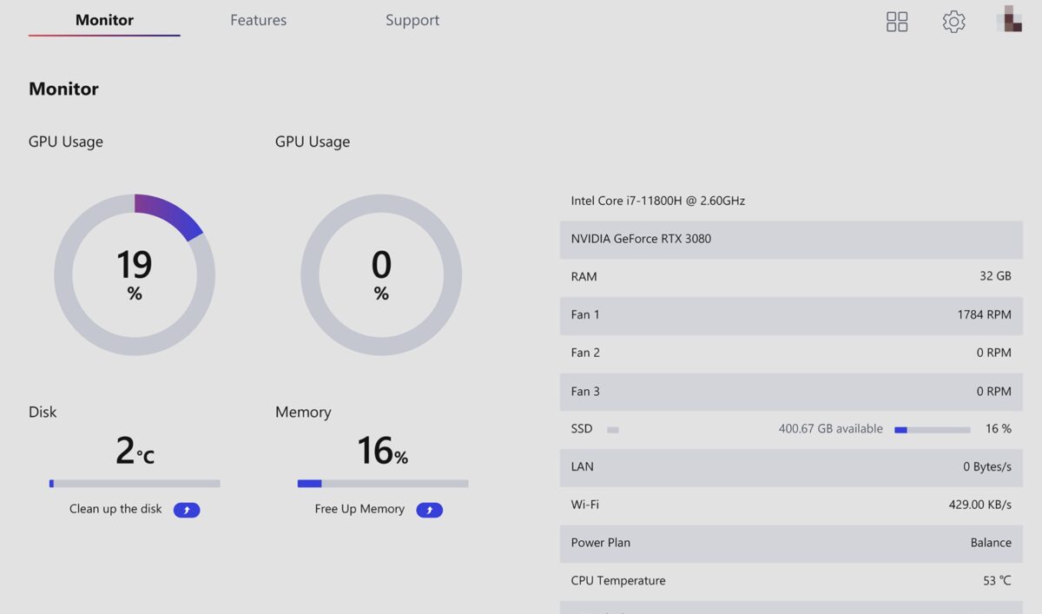1042x614 pixels.
Task: Select the Intel Core i7-11800H row
Action: [x=791, y=201]
